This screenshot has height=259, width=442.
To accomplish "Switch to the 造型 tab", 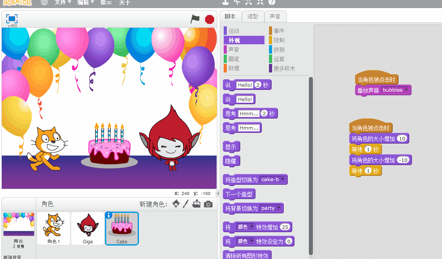I will [x=252, y=17].
